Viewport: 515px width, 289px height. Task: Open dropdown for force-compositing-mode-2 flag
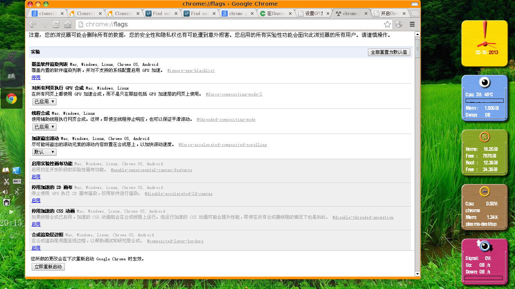(44, 102)
